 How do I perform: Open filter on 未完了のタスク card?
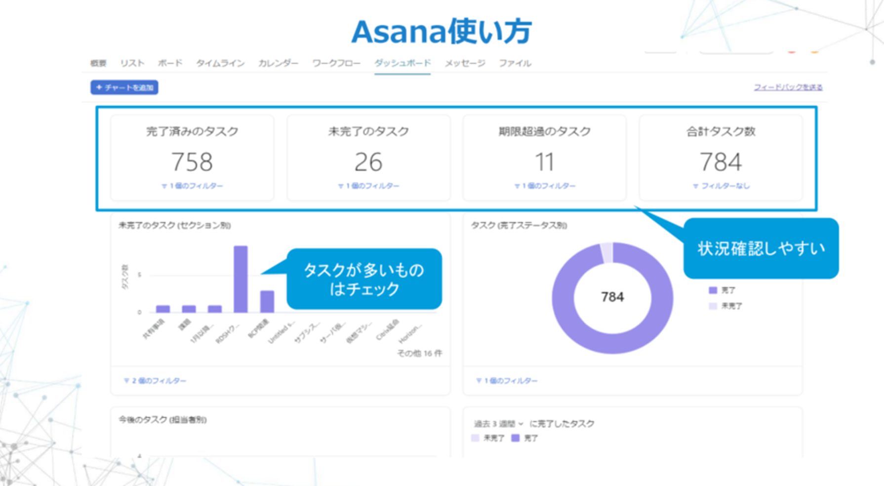coord(368,186)
